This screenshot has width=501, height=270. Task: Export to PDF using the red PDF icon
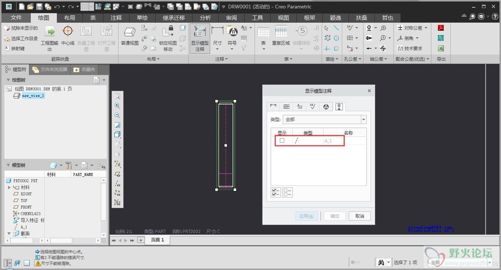(441, 28)
